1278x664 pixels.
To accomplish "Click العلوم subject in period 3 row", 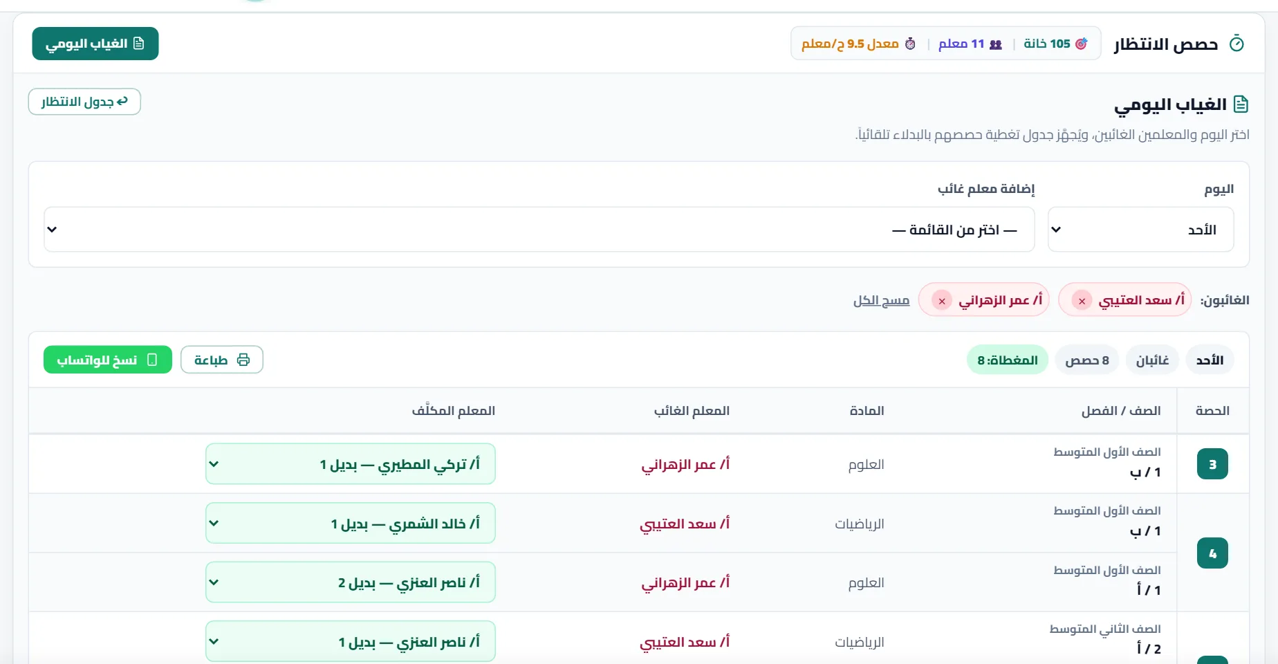I will (x=867, y=465).
